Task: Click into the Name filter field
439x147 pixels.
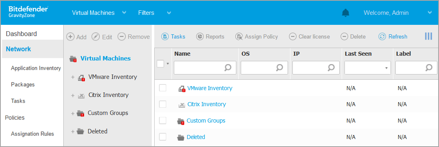Action: (x=205, y=67)
